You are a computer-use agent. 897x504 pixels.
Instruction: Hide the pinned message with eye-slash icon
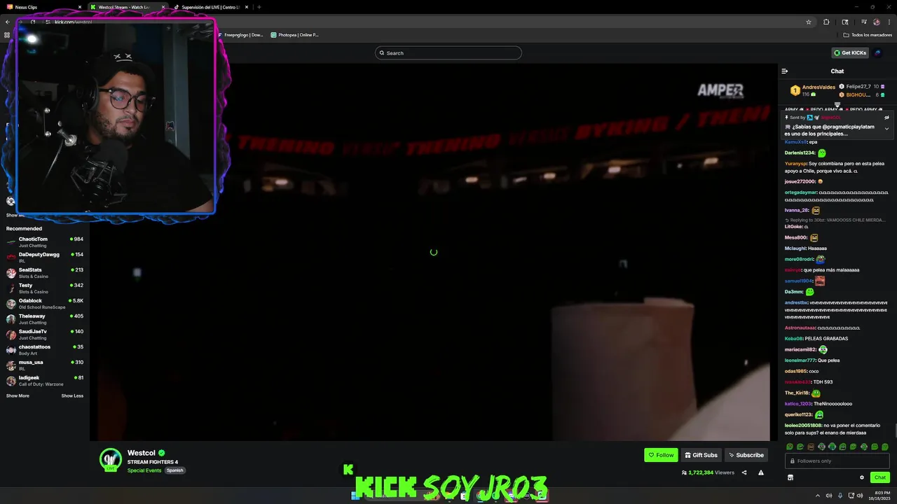coord(886,118)
